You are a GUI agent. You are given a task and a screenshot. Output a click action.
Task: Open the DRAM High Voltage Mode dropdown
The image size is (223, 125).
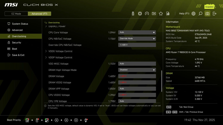tap(137, 70)
